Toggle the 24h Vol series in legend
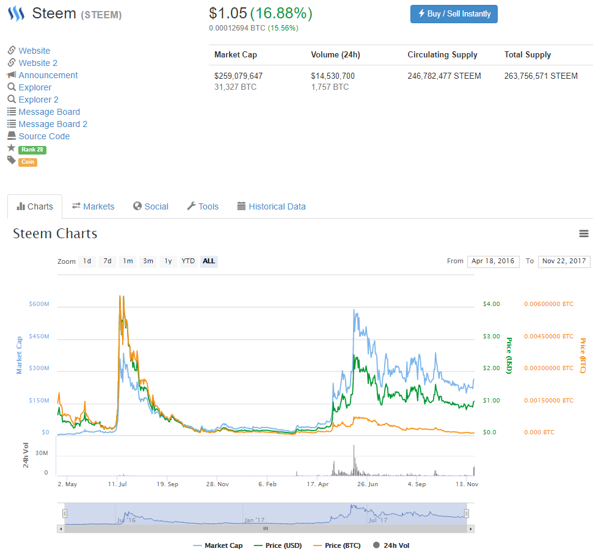This screenshot has height=554, width=593. coord(391,545)
